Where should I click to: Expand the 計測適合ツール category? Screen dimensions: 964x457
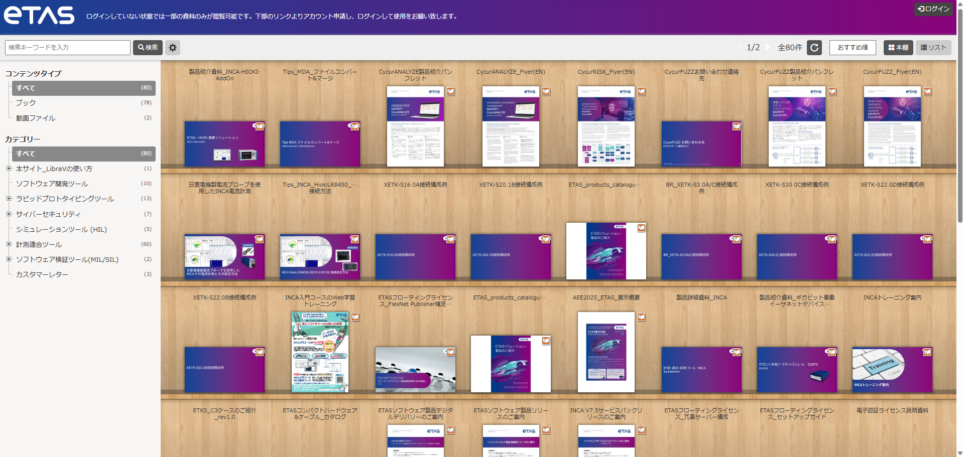click(9, 244)
